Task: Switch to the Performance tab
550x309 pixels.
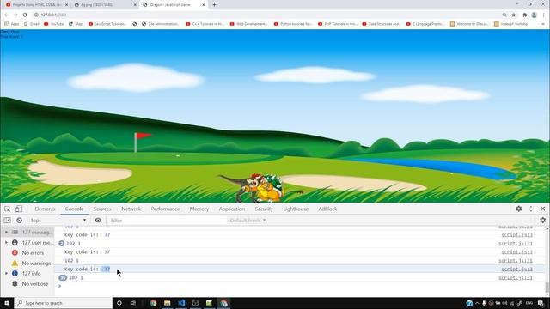Action: pos(165,209)
